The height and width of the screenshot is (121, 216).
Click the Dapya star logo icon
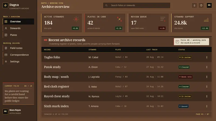coord(5,5)
